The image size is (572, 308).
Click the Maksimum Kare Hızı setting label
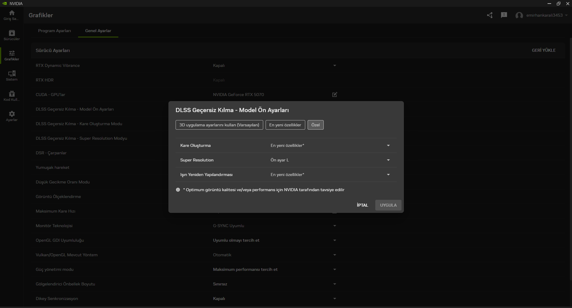[x=55, y=211]
